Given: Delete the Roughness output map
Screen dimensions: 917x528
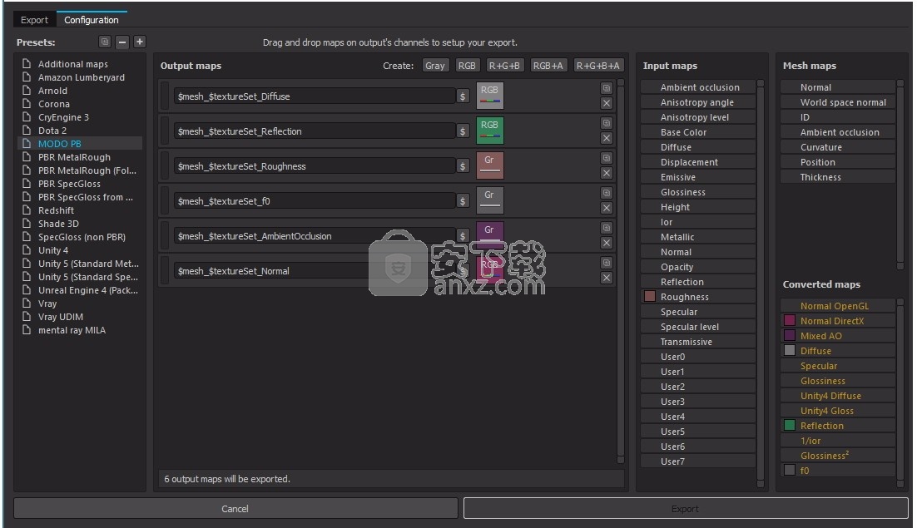Looking at the screenshot, I should point(607,174).
